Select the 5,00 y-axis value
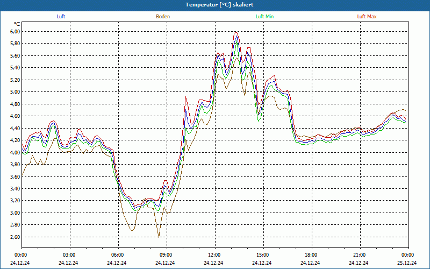This screenshot has width=430, height=269. tap(15, 92)
